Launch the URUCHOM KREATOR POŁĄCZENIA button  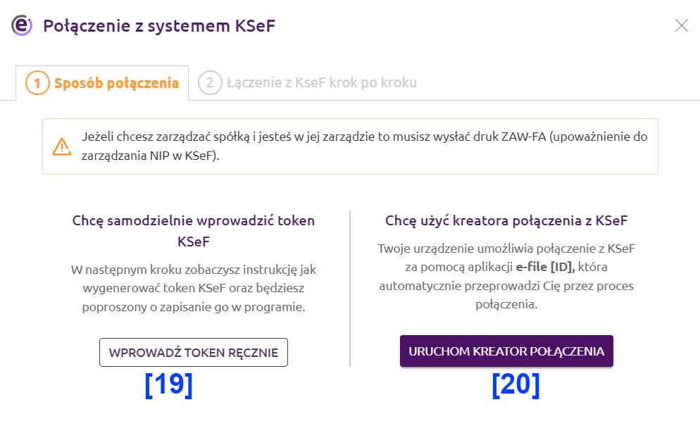(506, 351)
